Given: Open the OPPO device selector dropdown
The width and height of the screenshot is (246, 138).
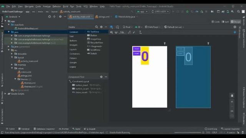Looking at the screenshot, I should click(x=160, y=11).
